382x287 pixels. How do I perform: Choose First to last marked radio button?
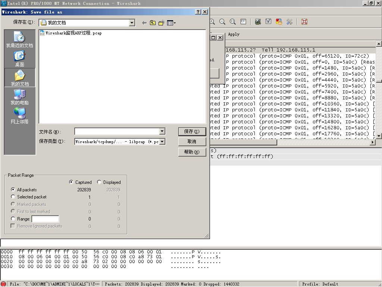click(13, 212)
